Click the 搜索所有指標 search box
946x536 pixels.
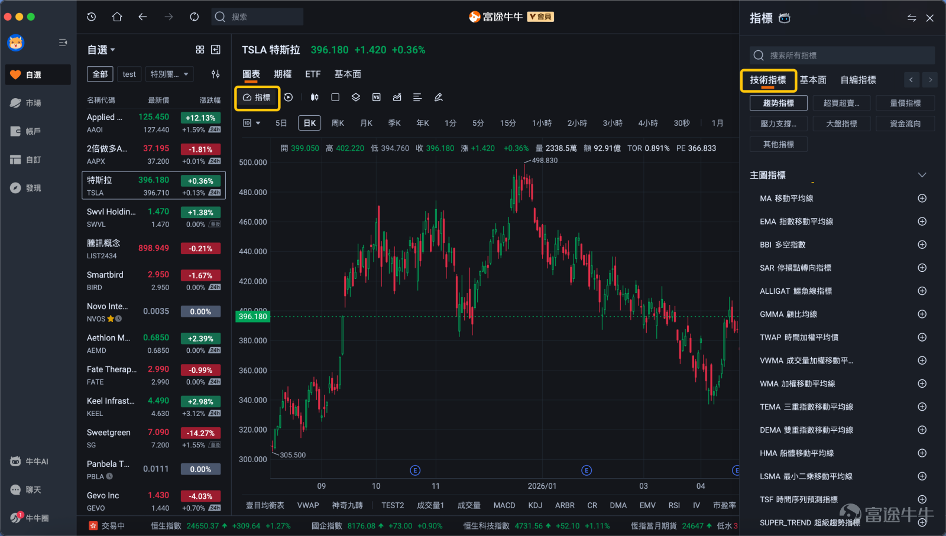click(842, 56)
